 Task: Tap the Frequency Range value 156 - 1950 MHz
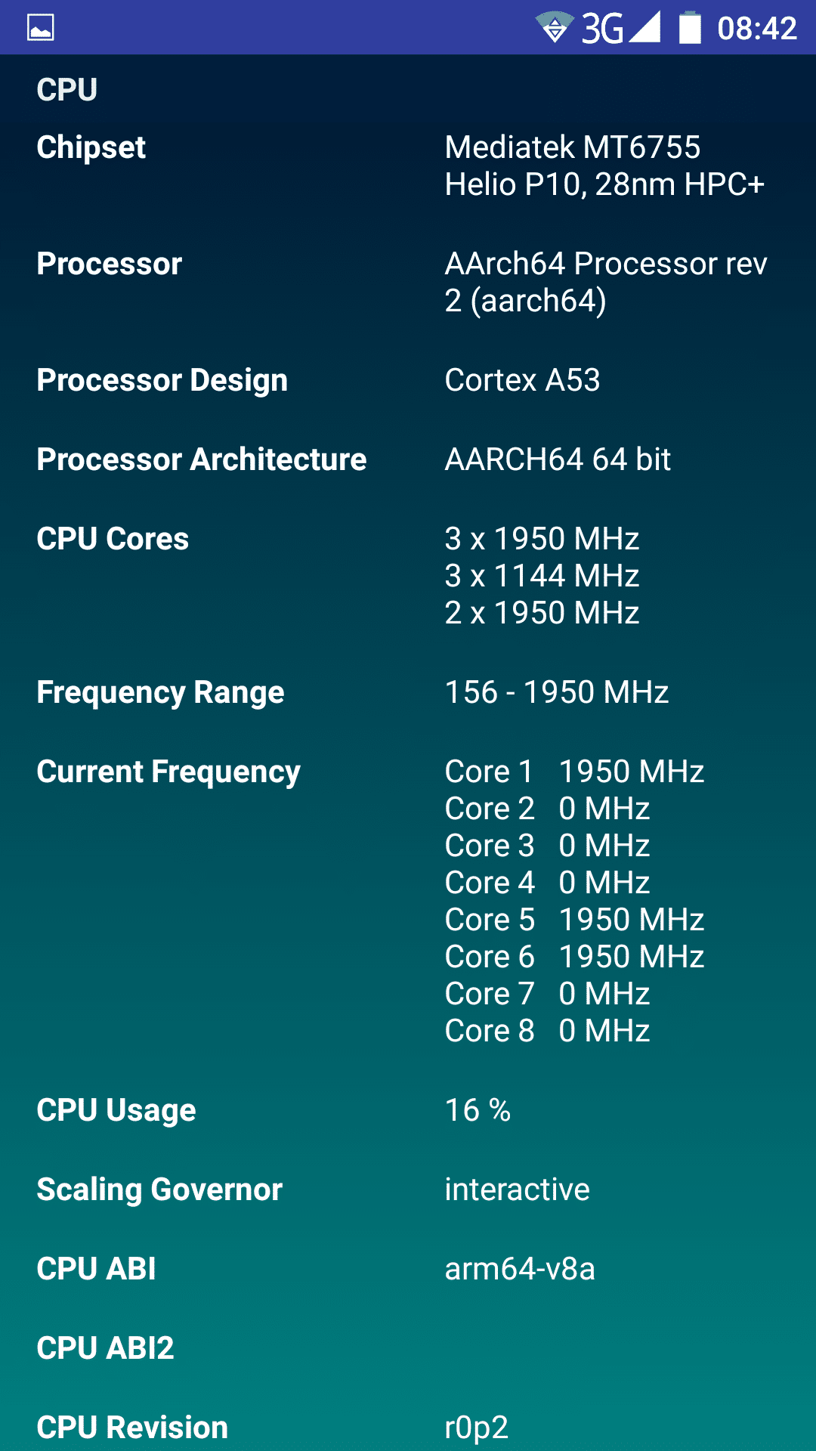pyautogui.click(x=557, y=692)
